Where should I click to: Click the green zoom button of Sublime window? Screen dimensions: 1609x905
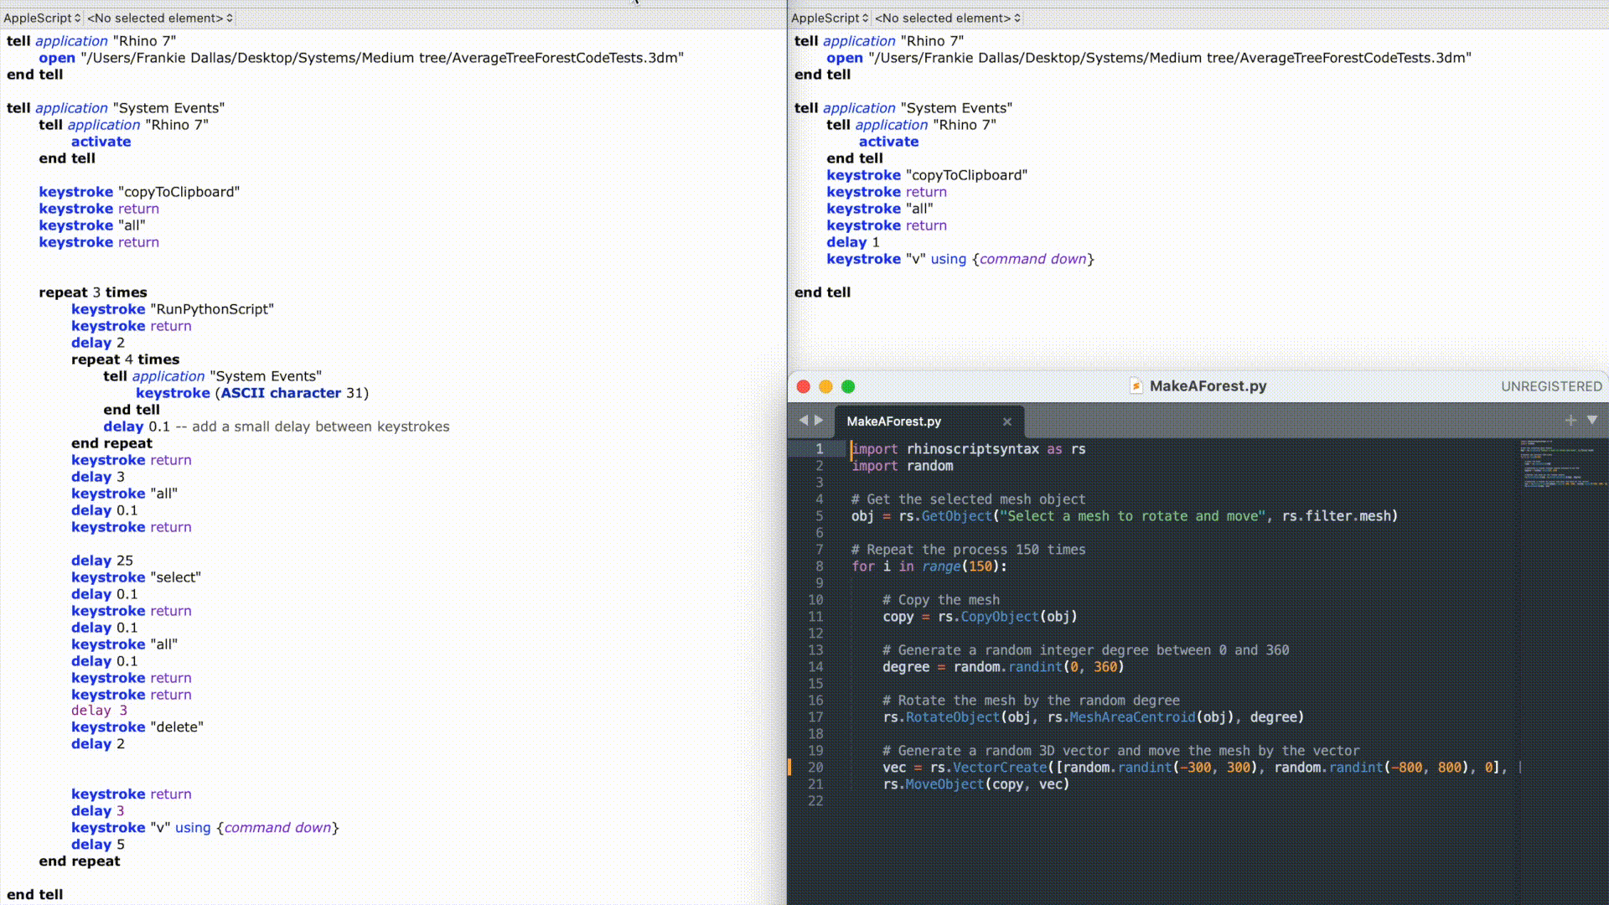848,386
